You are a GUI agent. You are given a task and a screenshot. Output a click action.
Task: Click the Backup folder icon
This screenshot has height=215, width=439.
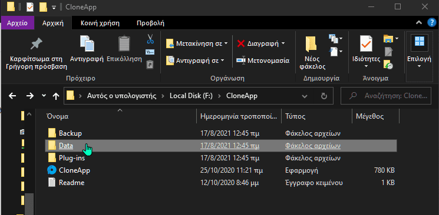[52, 133]
